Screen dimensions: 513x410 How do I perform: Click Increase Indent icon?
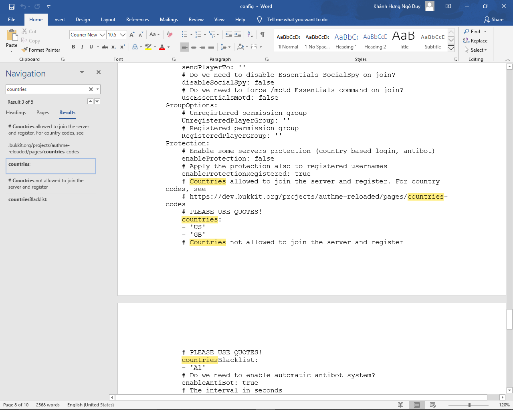(x=238, y=35)
